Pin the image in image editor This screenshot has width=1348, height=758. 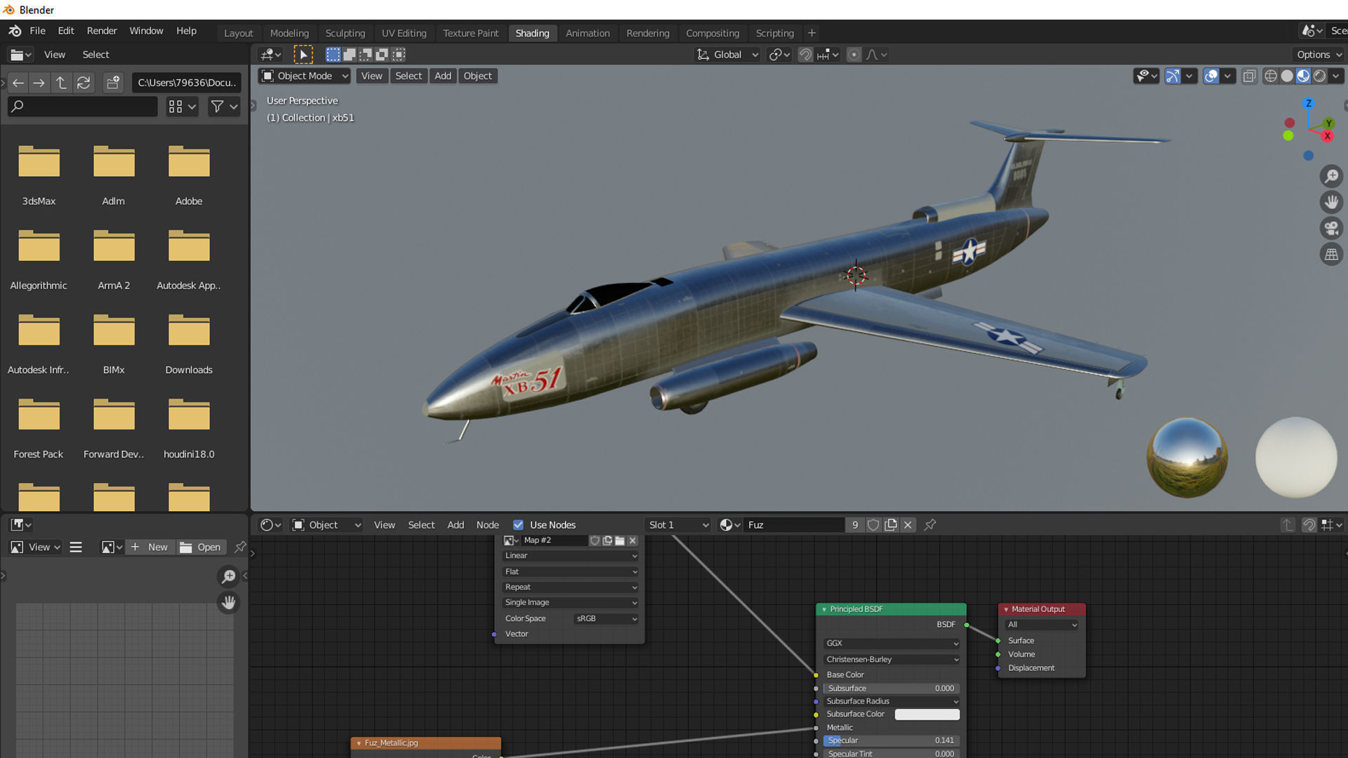pyautogui.click(x=240, y=547)
